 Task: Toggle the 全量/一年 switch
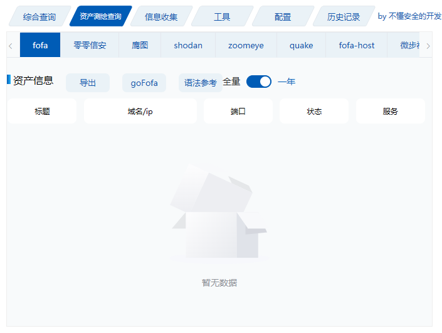258,82
